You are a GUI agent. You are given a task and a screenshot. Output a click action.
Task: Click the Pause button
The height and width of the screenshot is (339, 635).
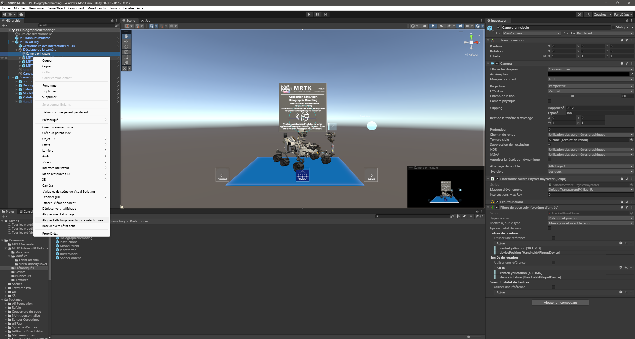[x=317, y=14]
